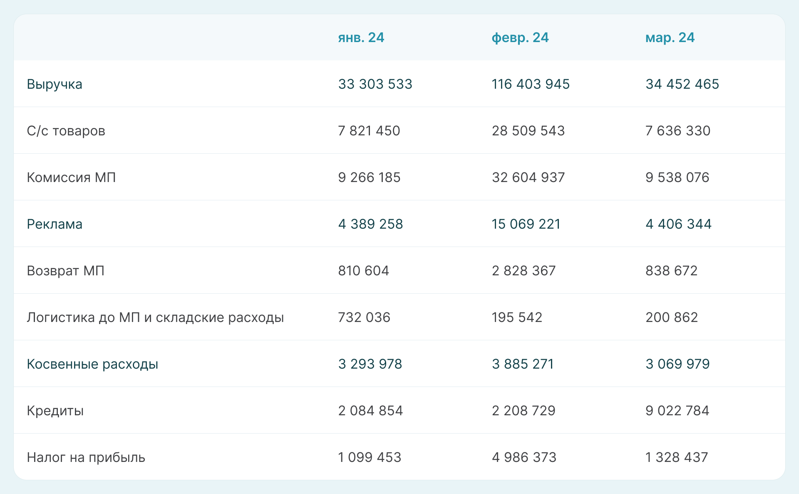This screenshot has width=799, height=494.
Task: Click January logistics value 732 036
Action: coord(364,317)
